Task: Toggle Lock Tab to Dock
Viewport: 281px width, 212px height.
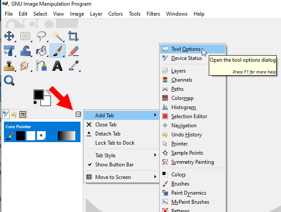Action: coord(121,142)
